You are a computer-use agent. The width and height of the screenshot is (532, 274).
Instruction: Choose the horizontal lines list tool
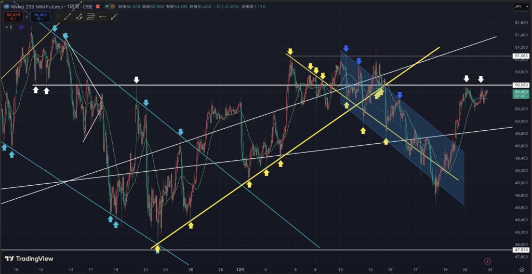pos(90,17)
